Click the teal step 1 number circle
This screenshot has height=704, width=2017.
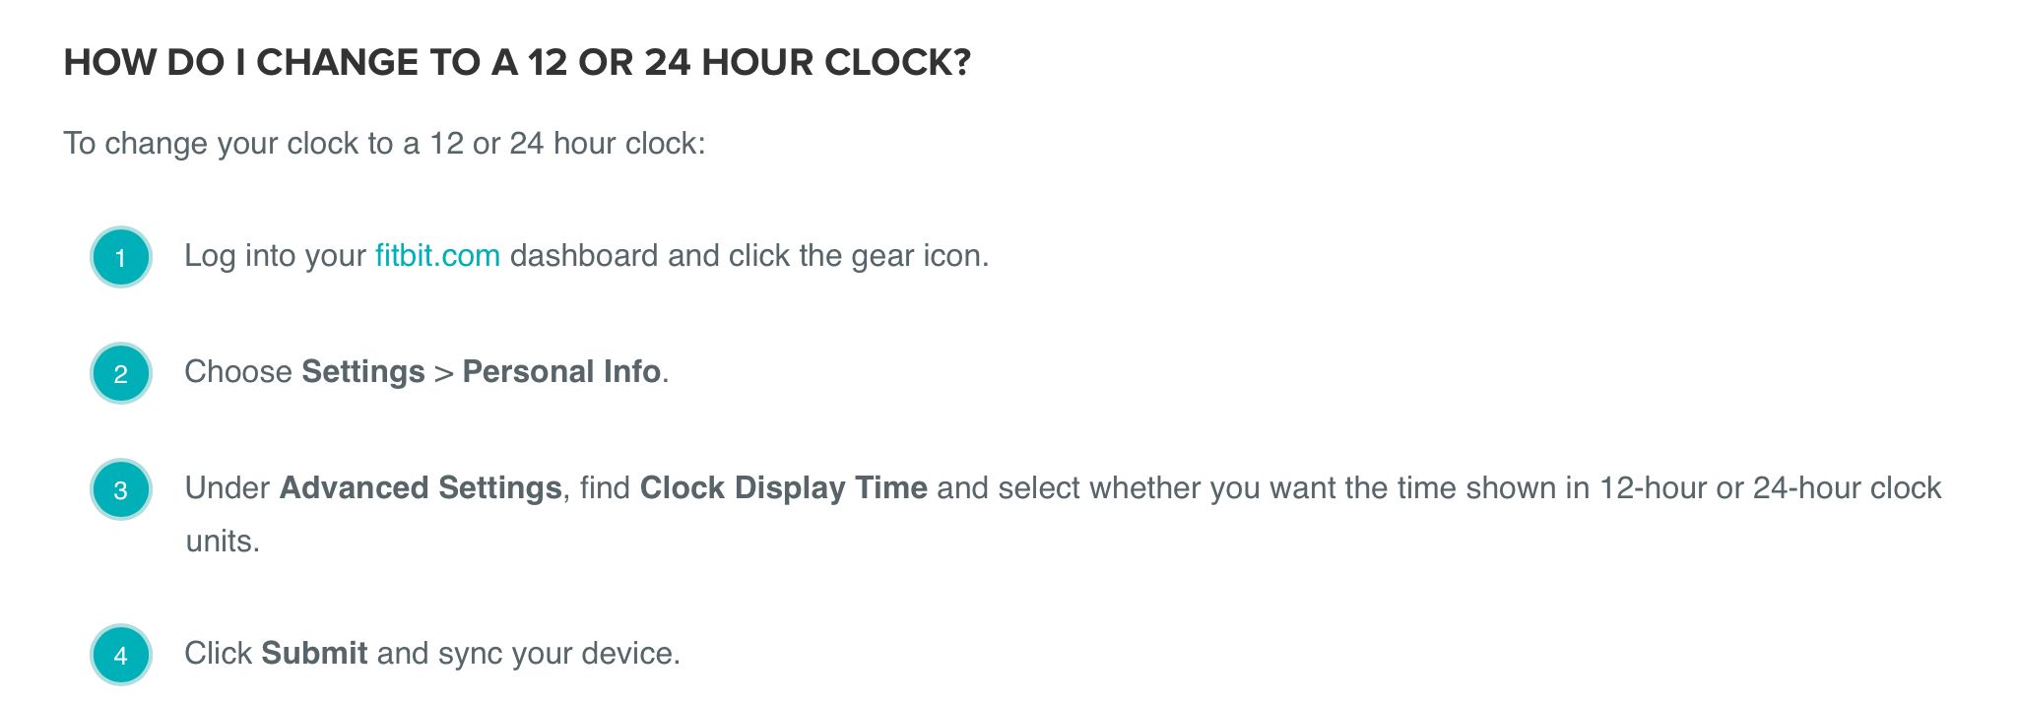[120, 257]
